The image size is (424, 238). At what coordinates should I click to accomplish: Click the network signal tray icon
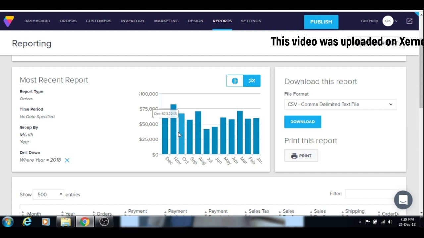(x=383, y=222)
